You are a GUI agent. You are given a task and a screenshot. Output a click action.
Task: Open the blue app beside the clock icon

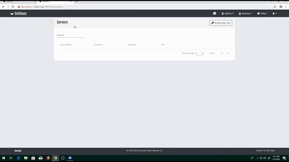click(x=70, y=158)
